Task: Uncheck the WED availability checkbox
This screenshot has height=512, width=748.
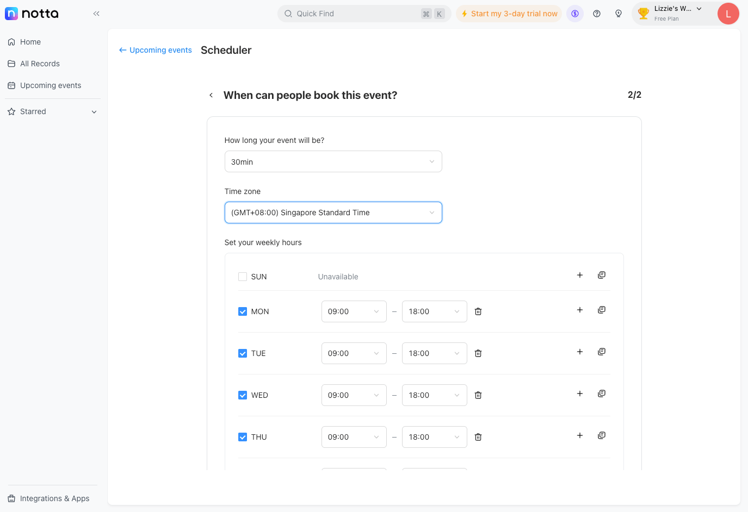Action: pos(243,395)
